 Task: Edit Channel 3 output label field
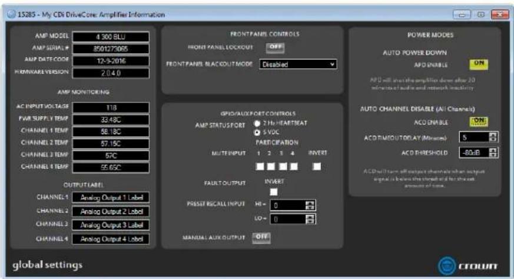[x=111, y=225]
